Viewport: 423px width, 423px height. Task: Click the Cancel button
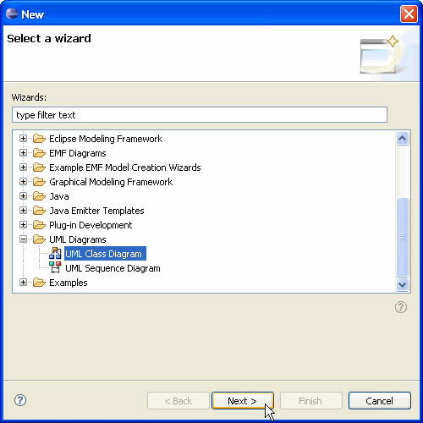click(380, 400)
